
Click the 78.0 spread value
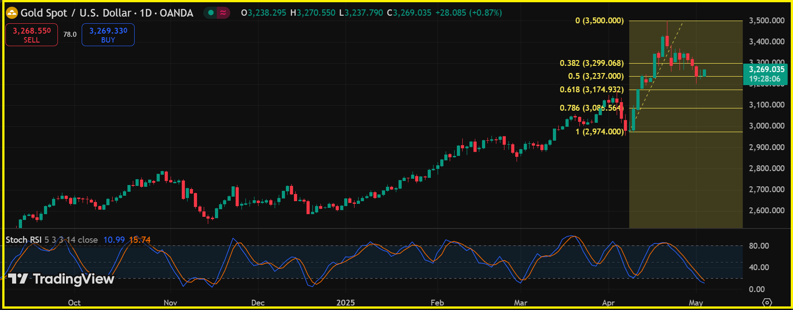pos(70,34)
